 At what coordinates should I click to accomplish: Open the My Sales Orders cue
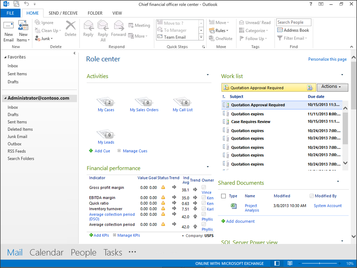[x=144, y=102]
